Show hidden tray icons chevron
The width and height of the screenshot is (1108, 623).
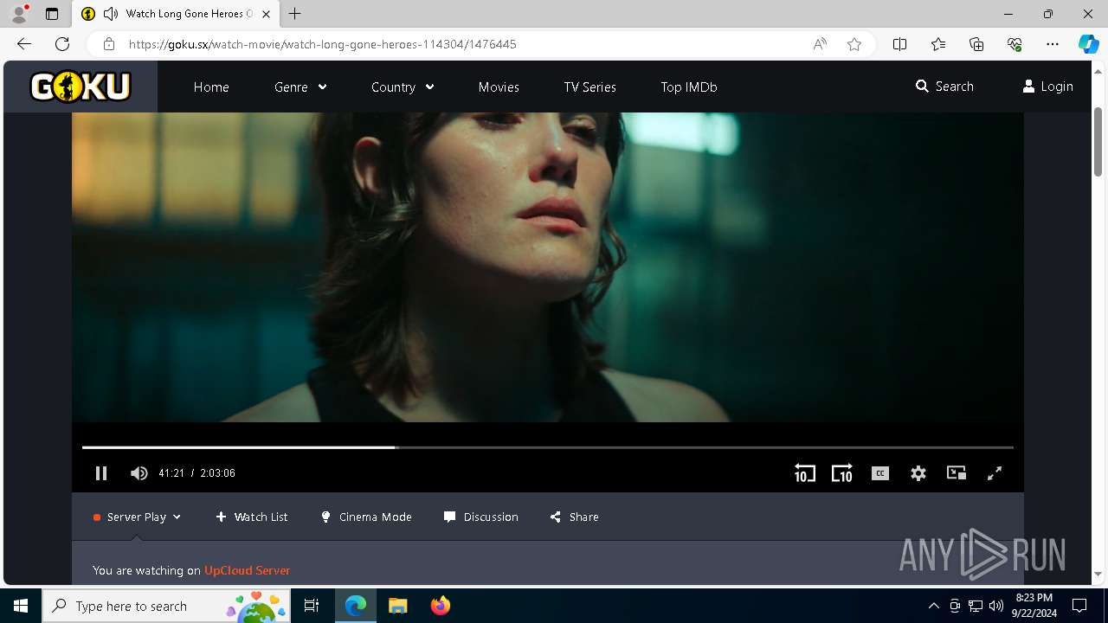[933, 606]
